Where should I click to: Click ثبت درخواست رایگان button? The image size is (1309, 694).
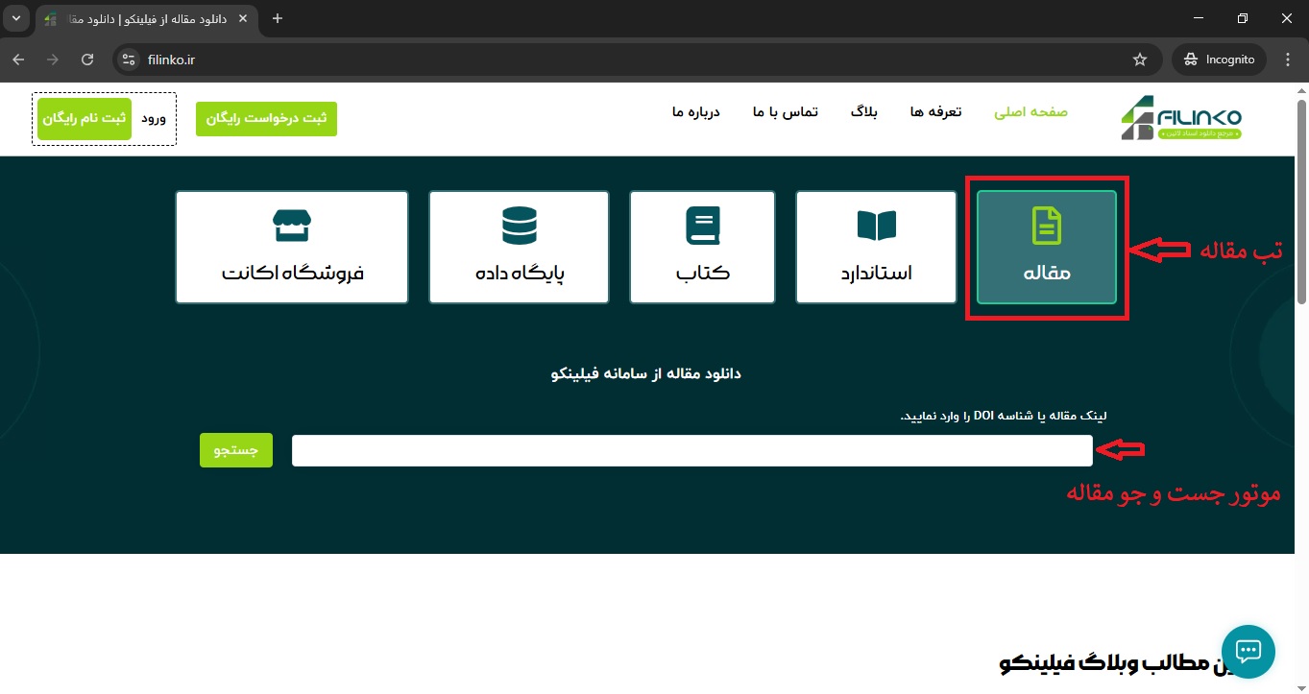coord(266,118)
